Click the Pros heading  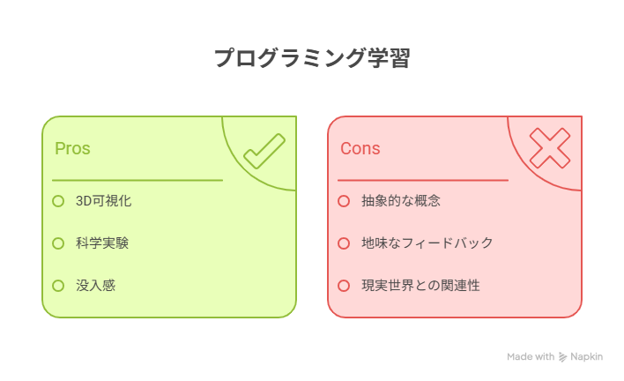coord(72,148)
